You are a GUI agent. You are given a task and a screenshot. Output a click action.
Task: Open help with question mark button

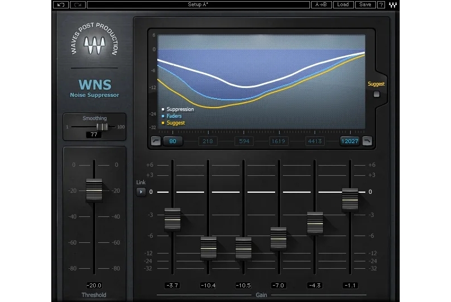point(381,5)
